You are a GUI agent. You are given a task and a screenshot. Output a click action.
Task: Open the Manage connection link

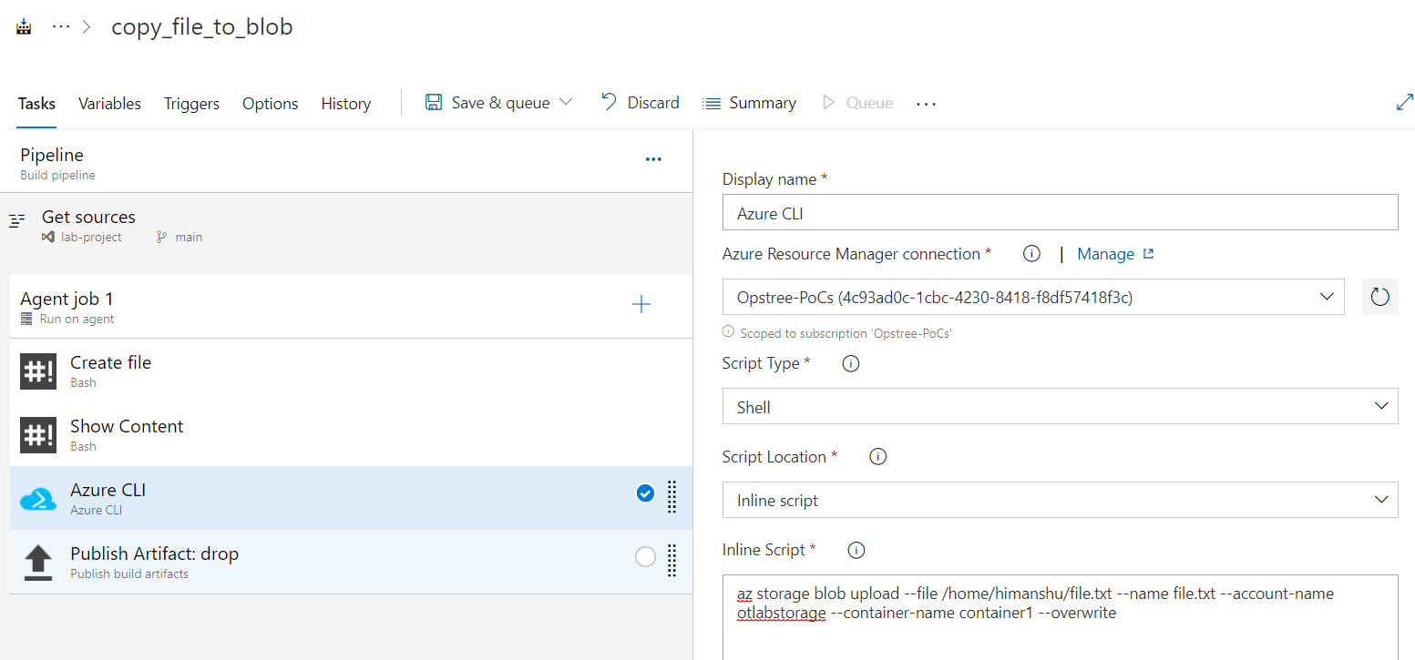pos(1115,254)
